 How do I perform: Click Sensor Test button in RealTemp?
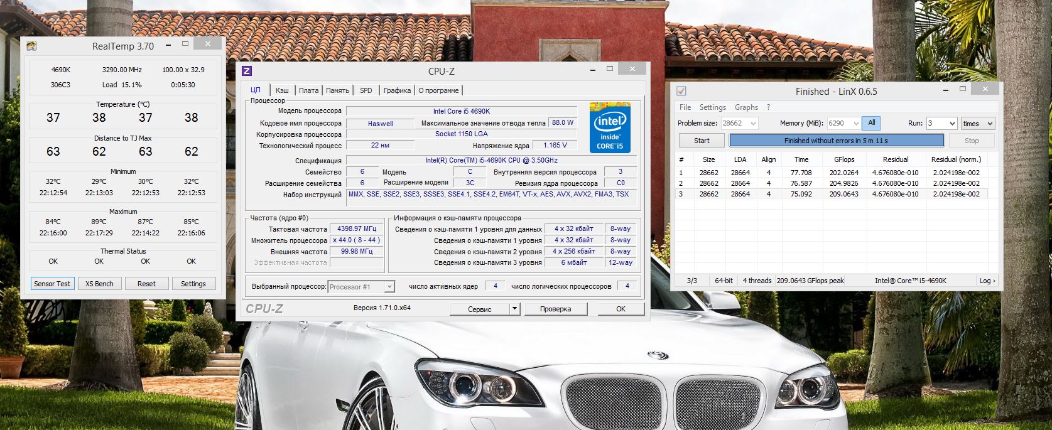click(x=52, y=284)
